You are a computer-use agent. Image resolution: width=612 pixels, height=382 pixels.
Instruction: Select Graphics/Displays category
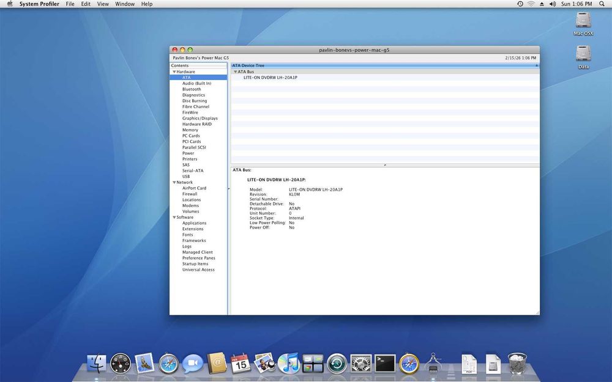click(200, 119)
